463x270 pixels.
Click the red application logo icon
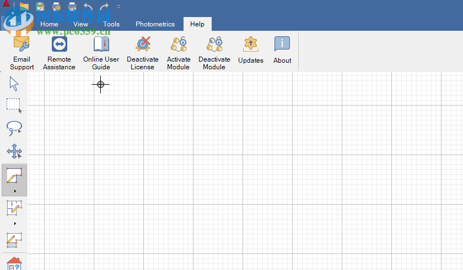(x=6, y=3)
